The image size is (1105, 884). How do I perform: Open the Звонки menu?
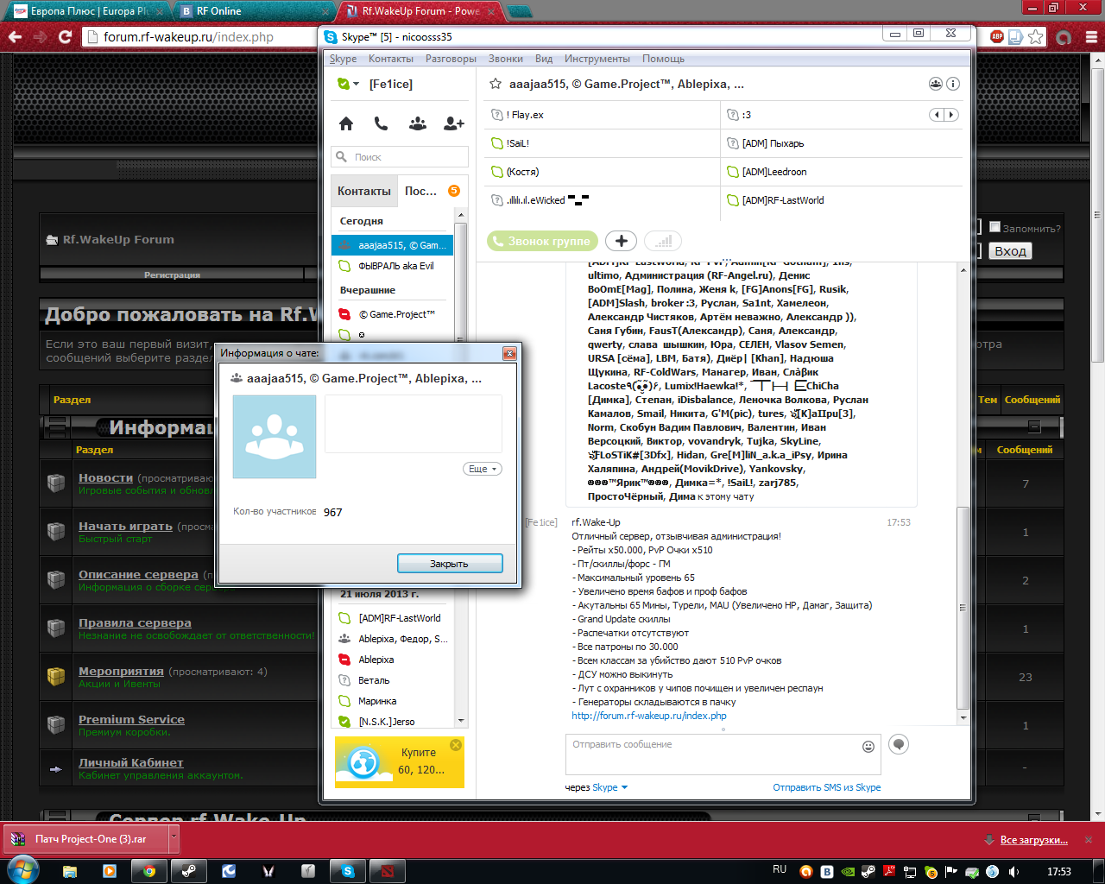506,59
